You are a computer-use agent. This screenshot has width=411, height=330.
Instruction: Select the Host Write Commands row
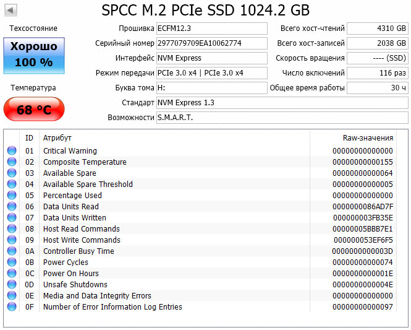(200, 240)
